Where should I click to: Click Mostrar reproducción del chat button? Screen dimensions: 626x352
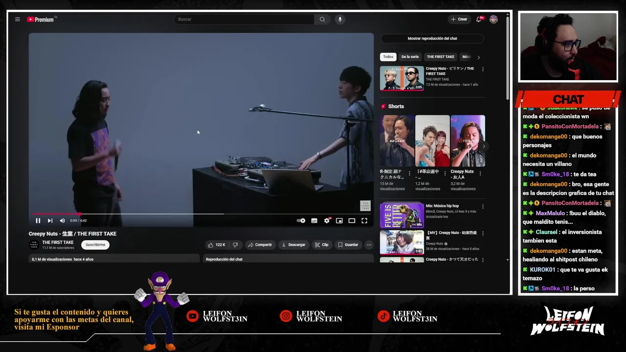pos(432,39)
